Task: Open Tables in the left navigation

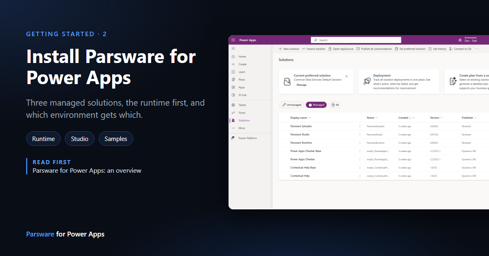Action: (239, 105)
